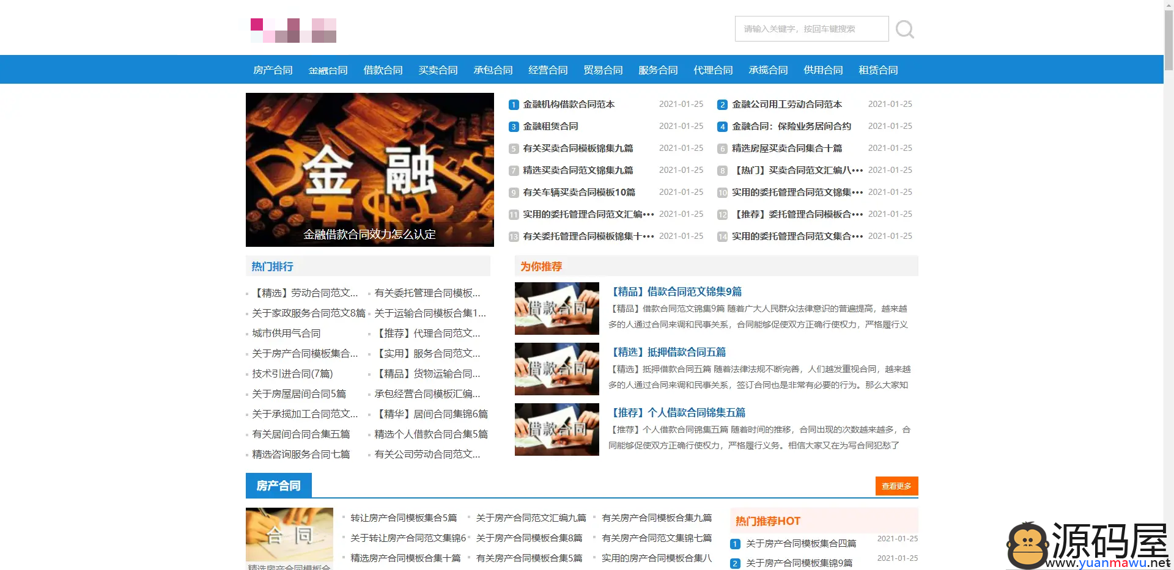This screenshot has width=1174, height=570.
Task: Click number 3 badge beside 金融租赁合同
Action: coord(514,127)
